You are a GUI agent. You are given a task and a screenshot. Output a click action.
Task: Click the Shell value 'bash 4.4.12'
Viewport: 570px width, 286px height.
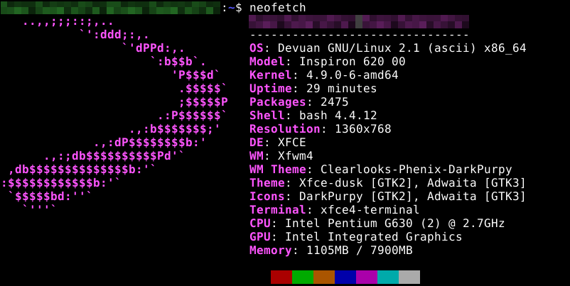click(338, 116)
